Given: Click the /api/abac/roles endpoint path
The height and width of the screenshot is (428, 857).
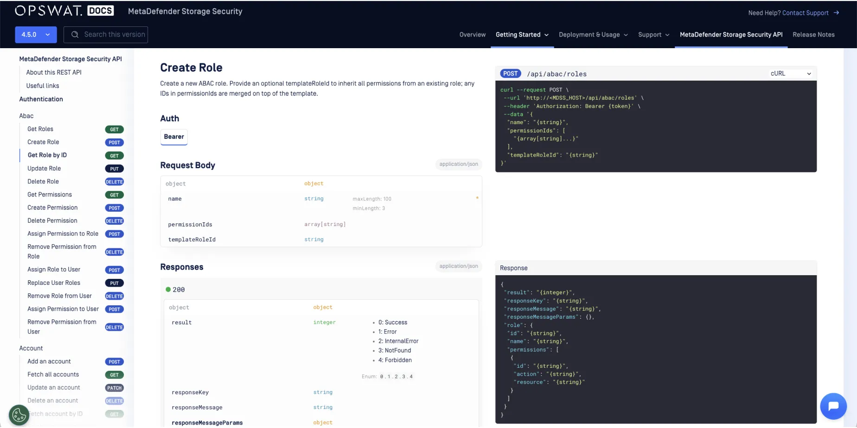Looking at the screenshot, I should click(x=556, y=74).
